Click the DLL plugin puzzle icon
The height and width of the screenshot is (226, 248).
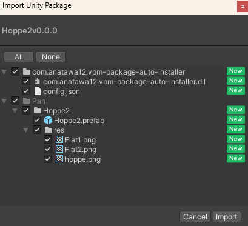[x=38, y=81]
